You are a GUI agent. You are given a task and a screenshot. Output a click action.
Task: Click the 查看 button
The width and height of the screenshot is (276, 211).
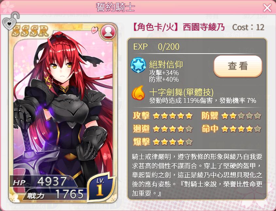coord(238,66)
